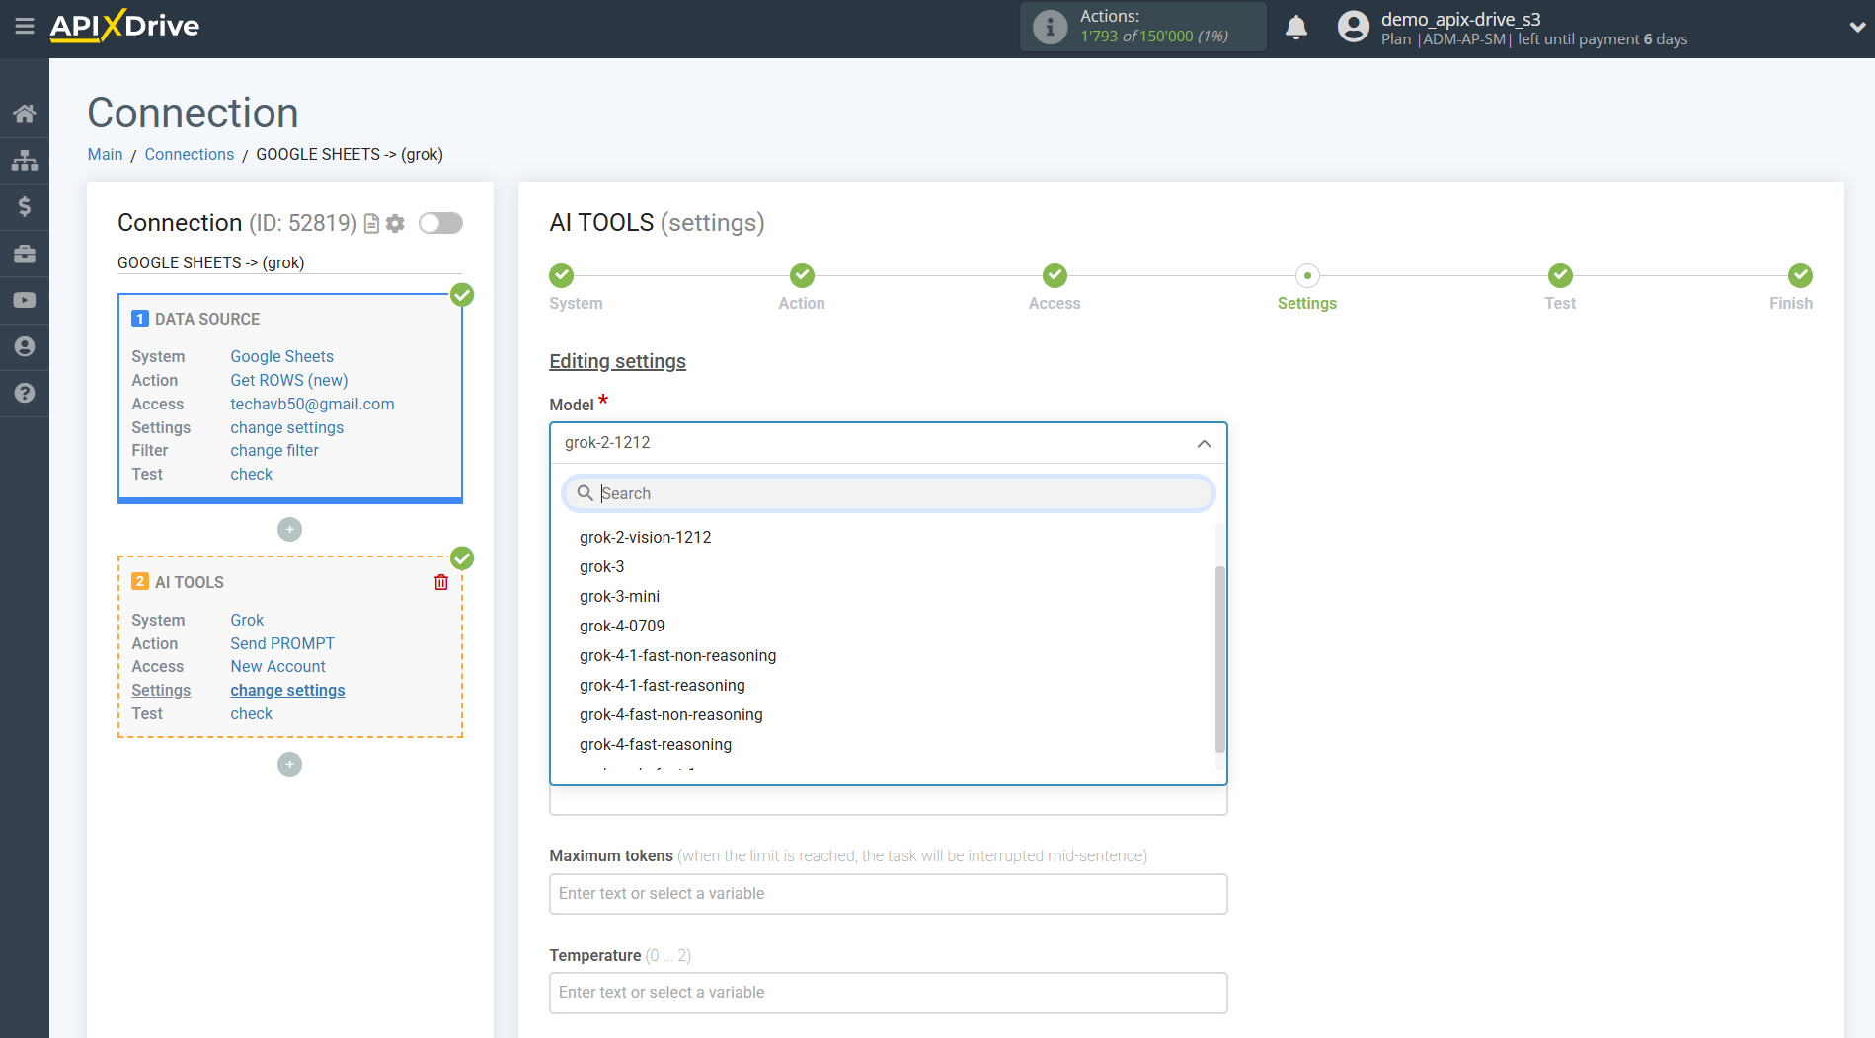Click the dollar billing sidebar icon

coord(25,206)
